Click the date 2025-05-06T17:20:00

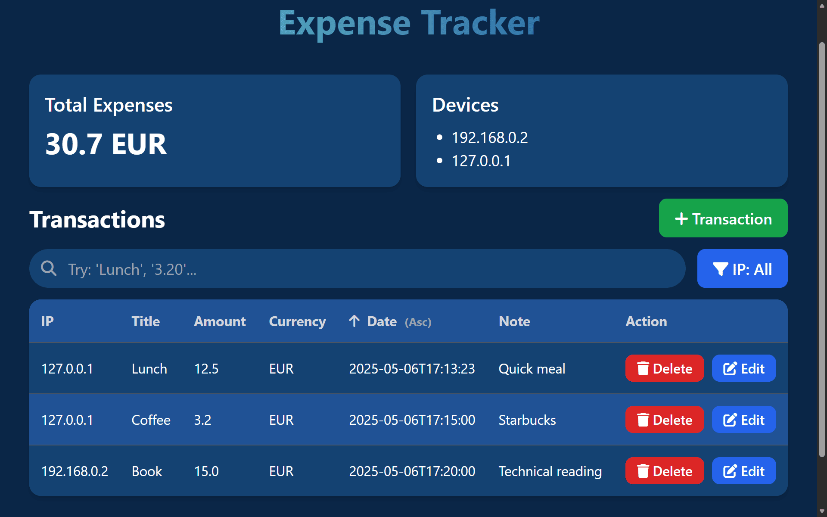(412, 471)
